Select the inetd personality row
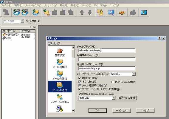Image resolution: width=169 pixels, height=119 pixels. coord(18,38)
